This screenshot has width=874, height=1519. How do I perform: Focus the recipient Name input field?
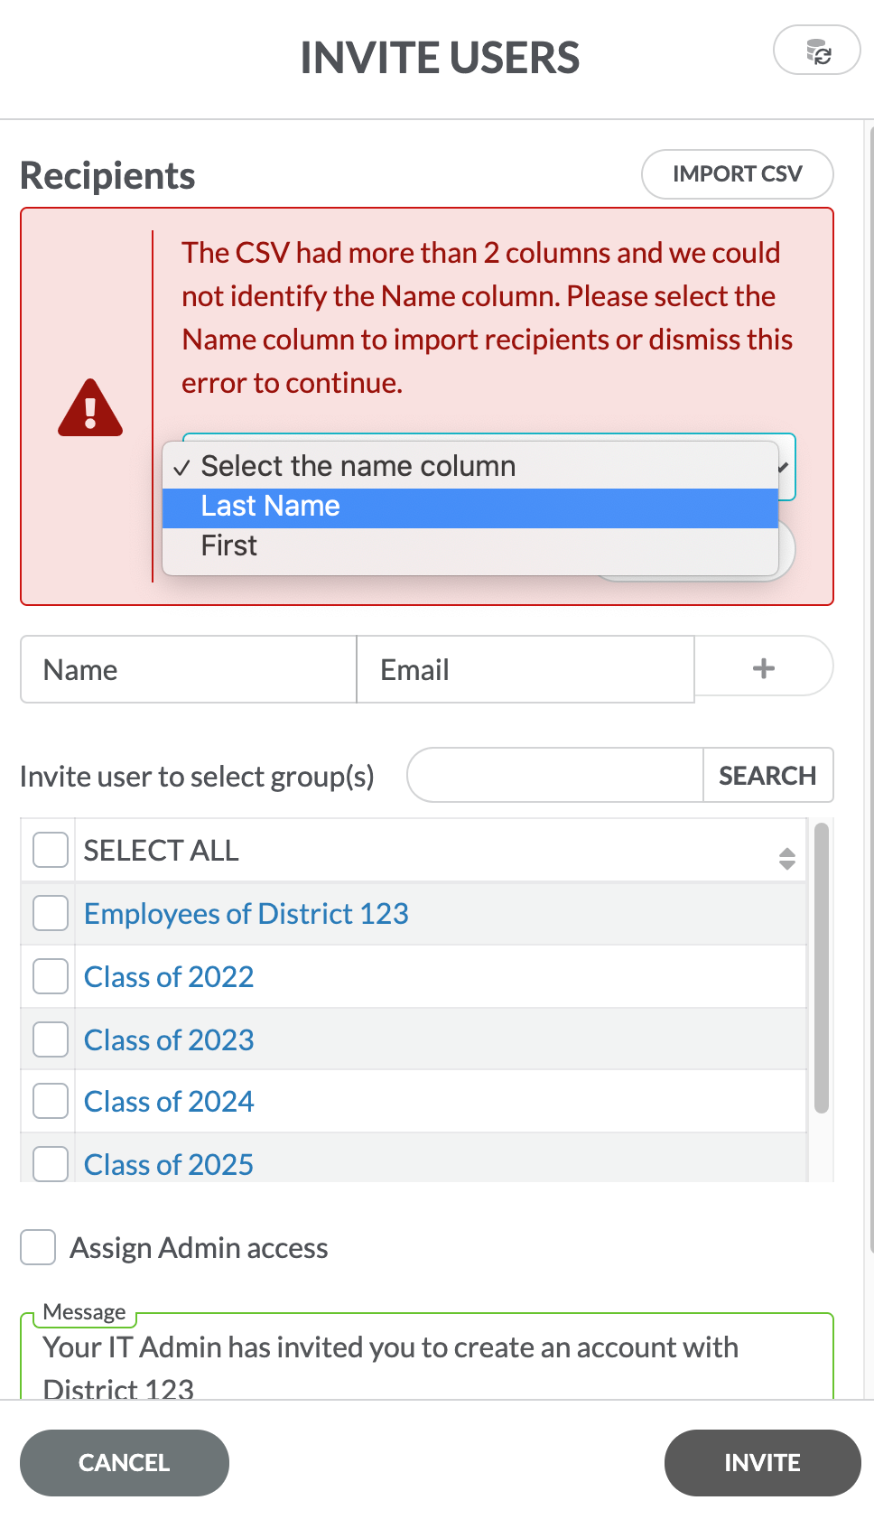(x=189, y=669)
